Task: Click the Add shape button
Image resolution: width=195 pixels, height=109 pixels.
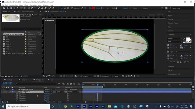Action: (x=116, y=8)
